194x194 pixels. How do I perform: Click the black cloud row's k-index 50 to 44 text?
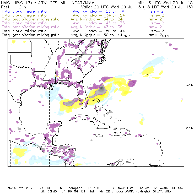coord(99,31)
